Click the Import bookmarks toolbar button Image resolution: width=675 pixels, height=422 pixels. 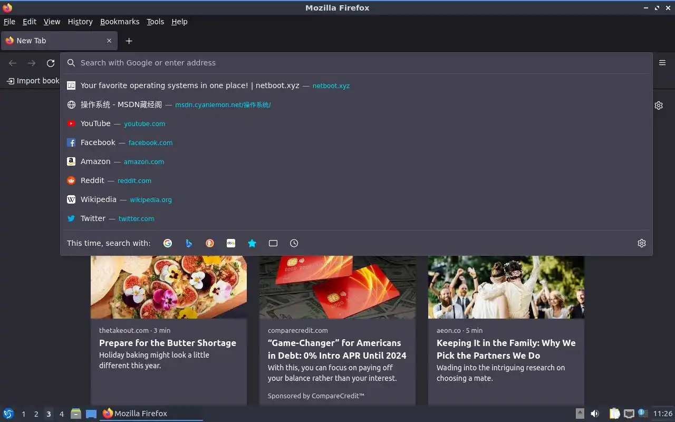[x=33, y=81]
